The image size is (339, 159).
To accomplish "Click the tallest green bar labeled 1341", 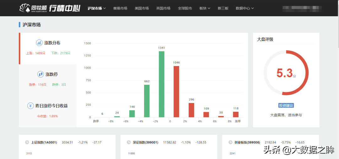I will click(x=162, y=84).
